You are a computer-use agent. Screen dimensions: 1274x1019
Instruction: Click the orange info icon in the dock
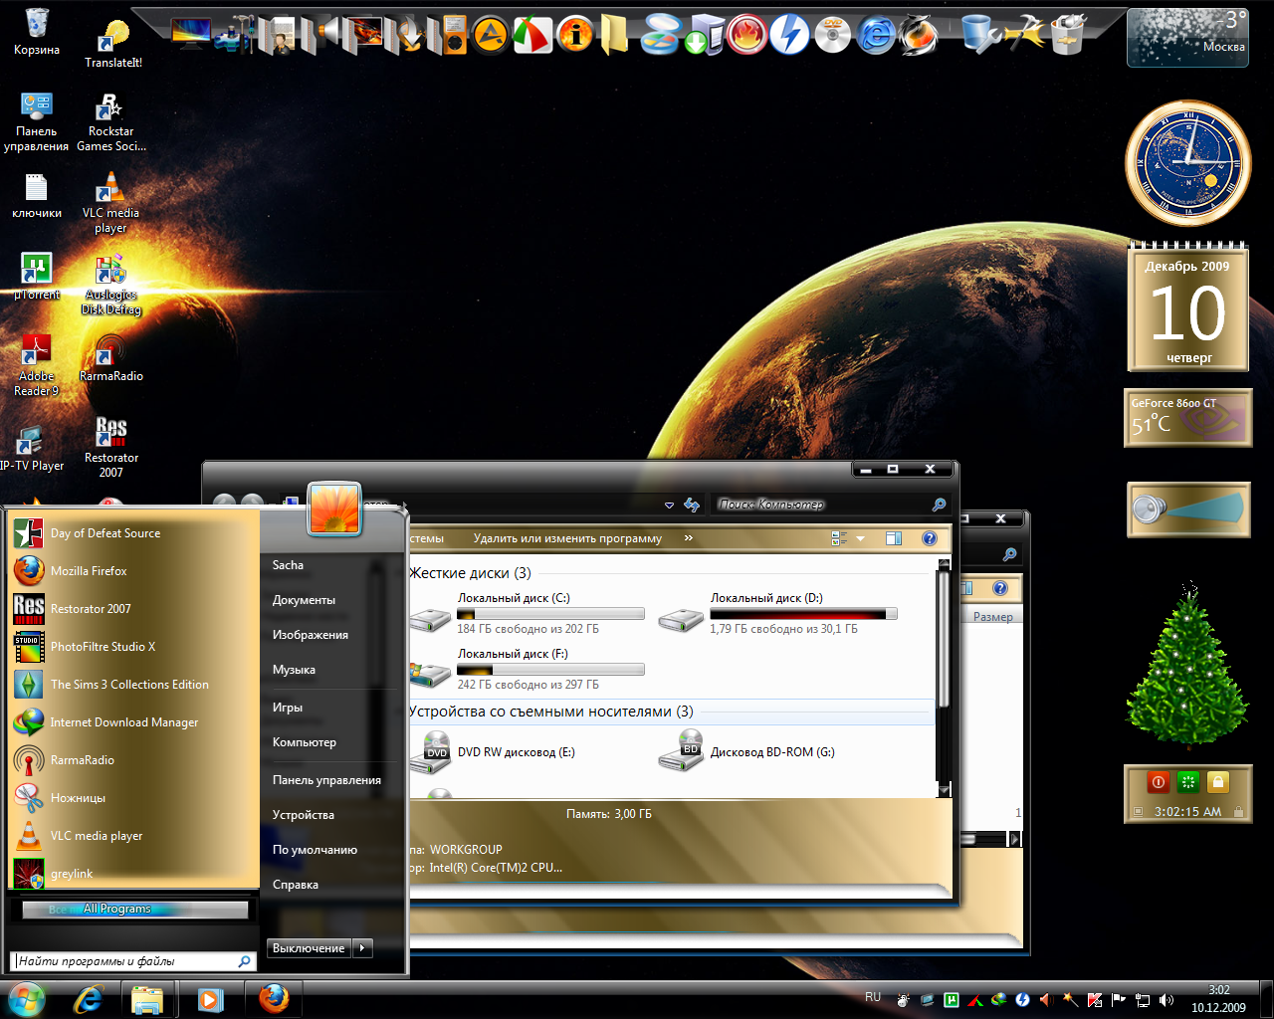tap(575, 36)
